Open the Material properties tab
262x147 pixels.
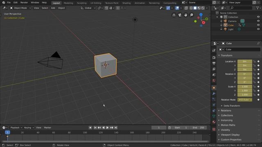point(214,122)
